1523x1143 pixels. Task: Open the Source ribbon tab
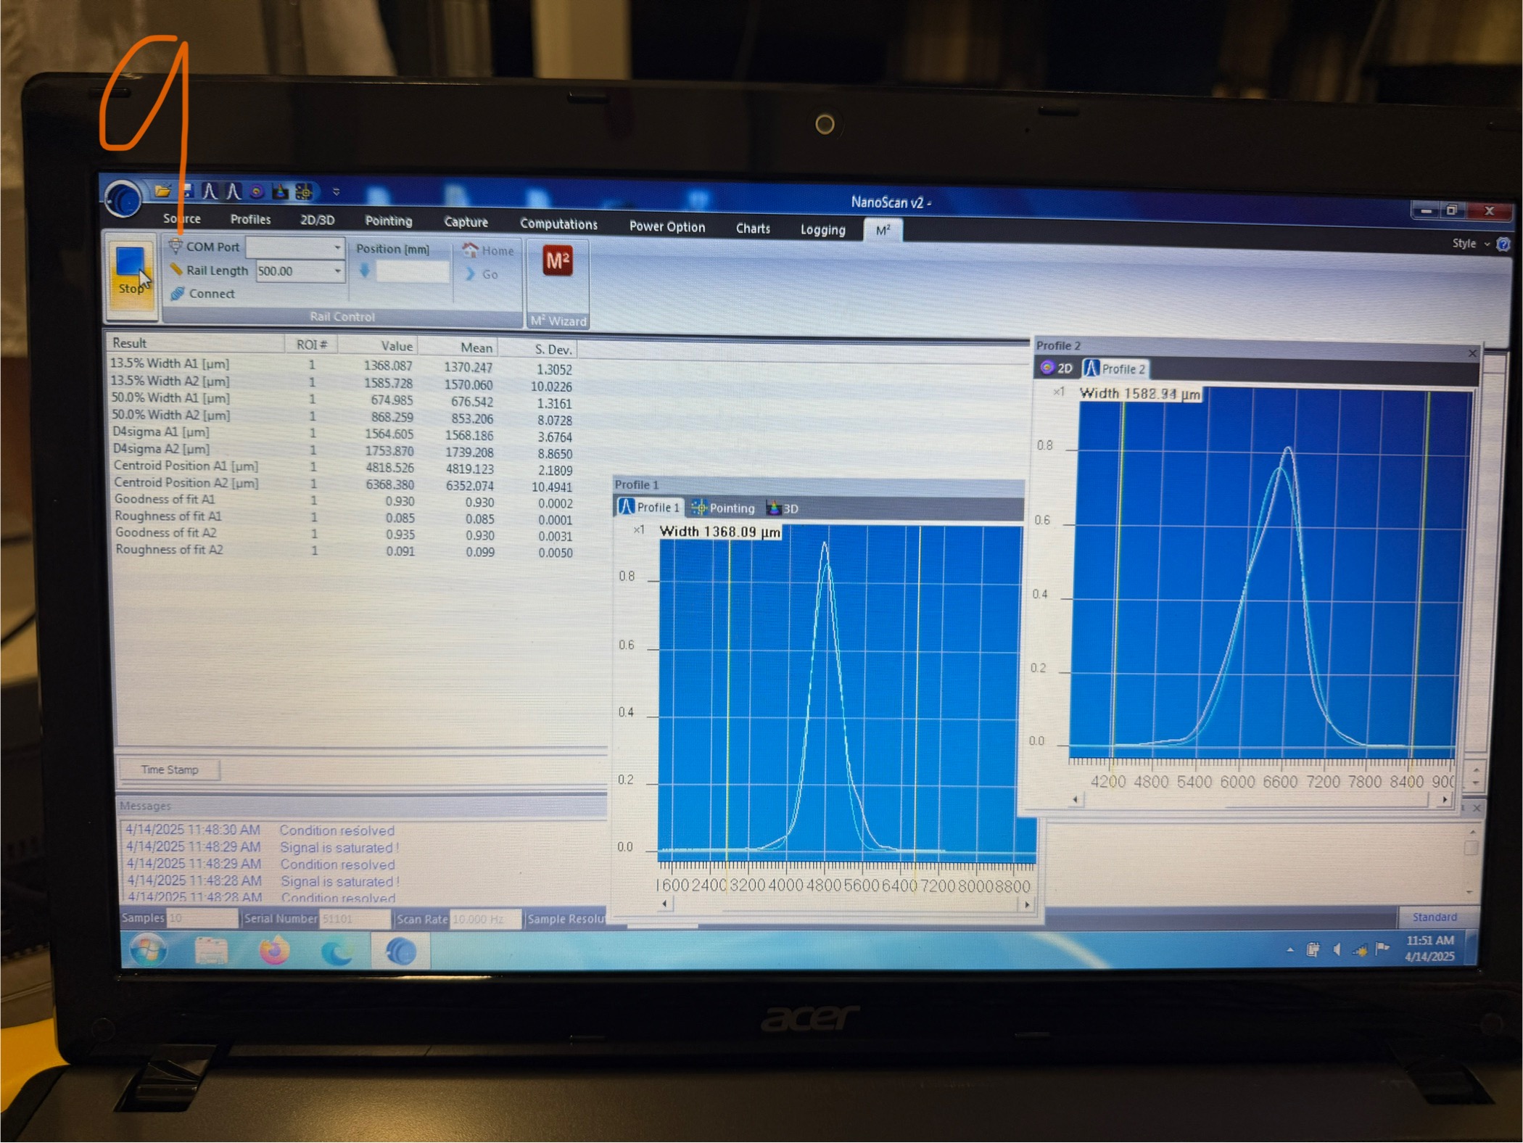tap(182, 218)
